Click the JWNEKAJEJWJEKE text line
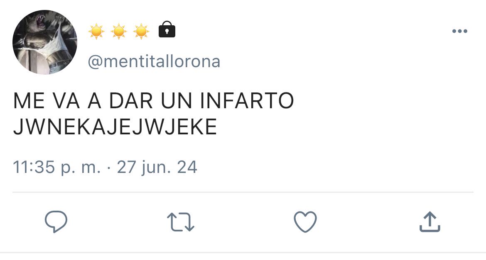The height and width of the screenshot is (260, 486). [115, 127]
